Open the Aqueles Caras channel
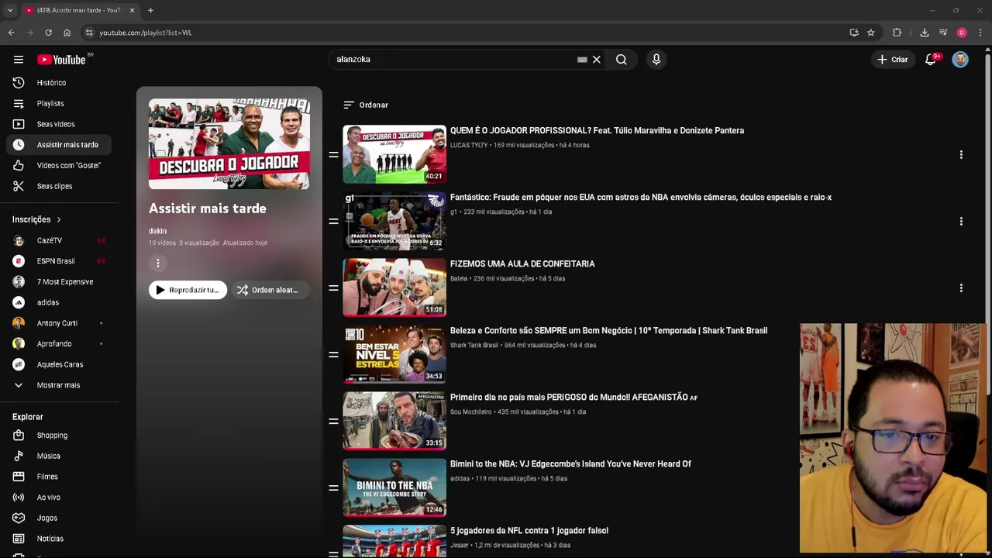This screenshot has width=992, height=558. point(60,364)
